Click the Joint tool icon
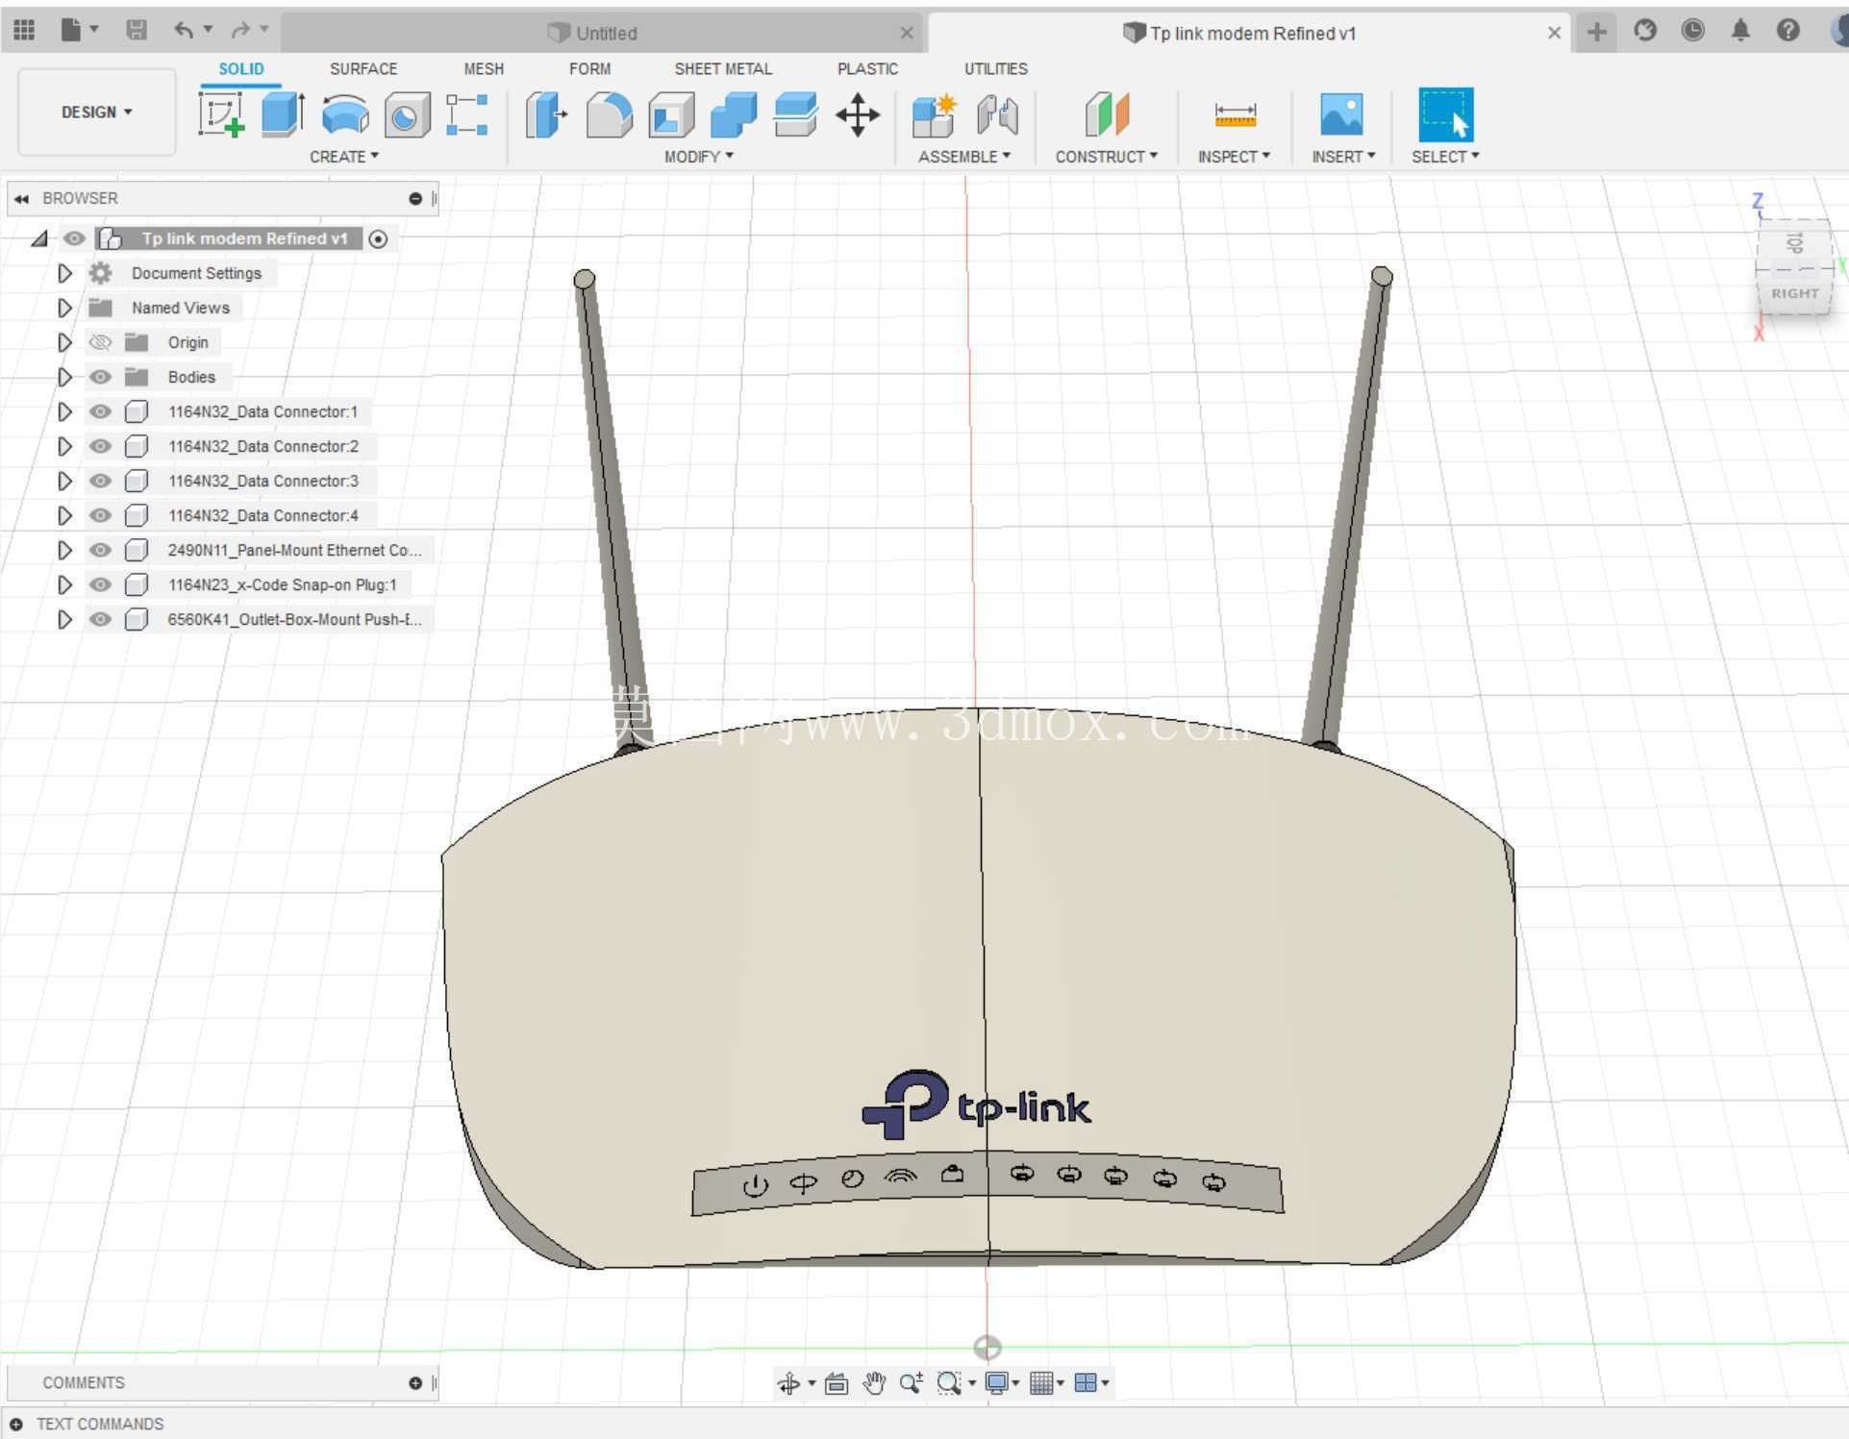 click(x=997, y=115)
